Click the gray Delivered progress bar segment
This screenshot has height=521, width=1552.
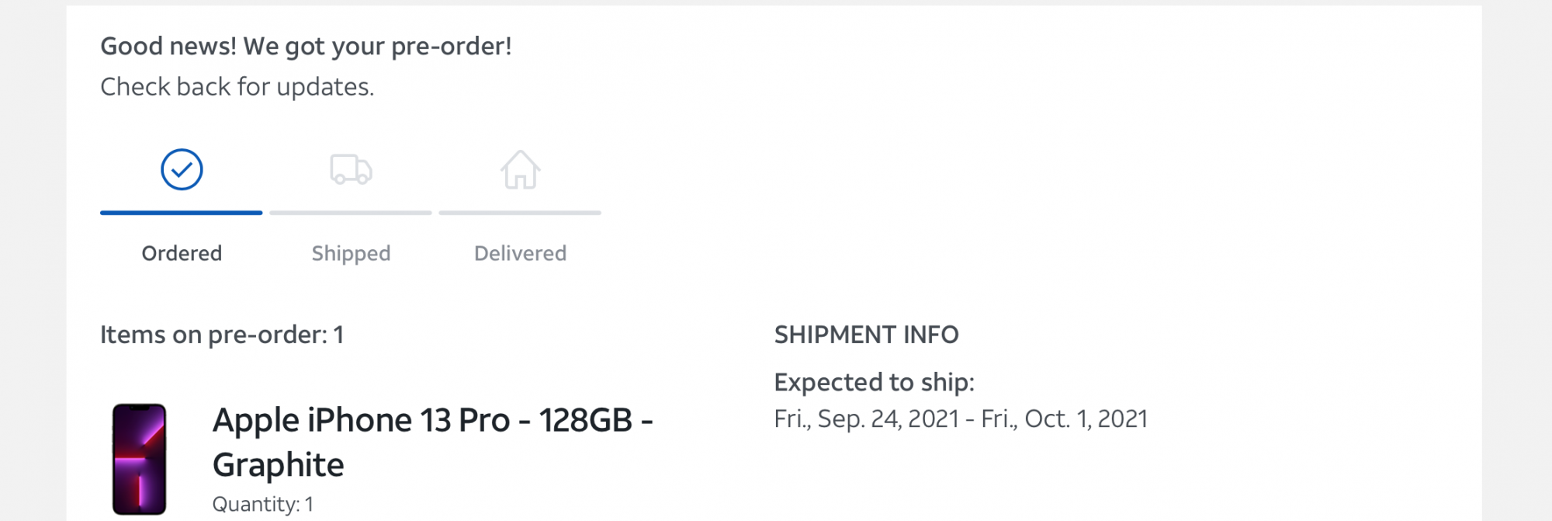pyautogui.click(x=520, y=212)
